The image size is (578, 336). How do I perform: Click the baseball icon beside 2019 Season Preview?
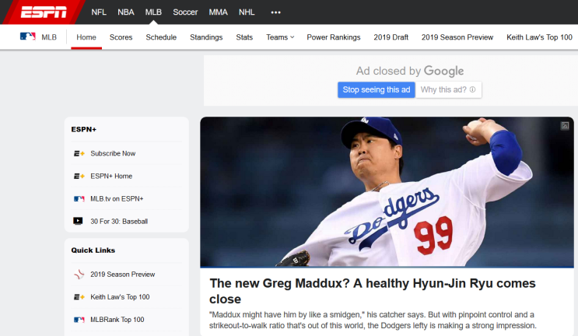[x=79, y=274]
